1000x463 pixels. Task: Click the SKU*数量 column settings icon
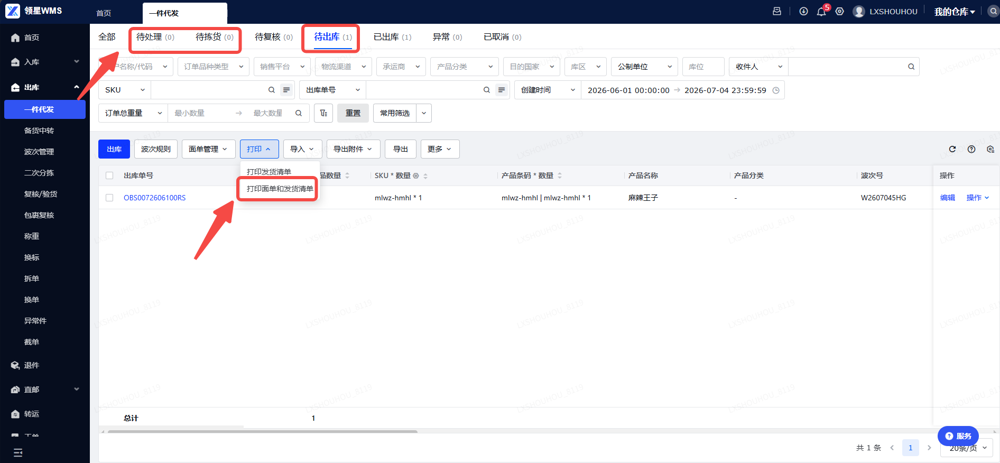[416, 175]
